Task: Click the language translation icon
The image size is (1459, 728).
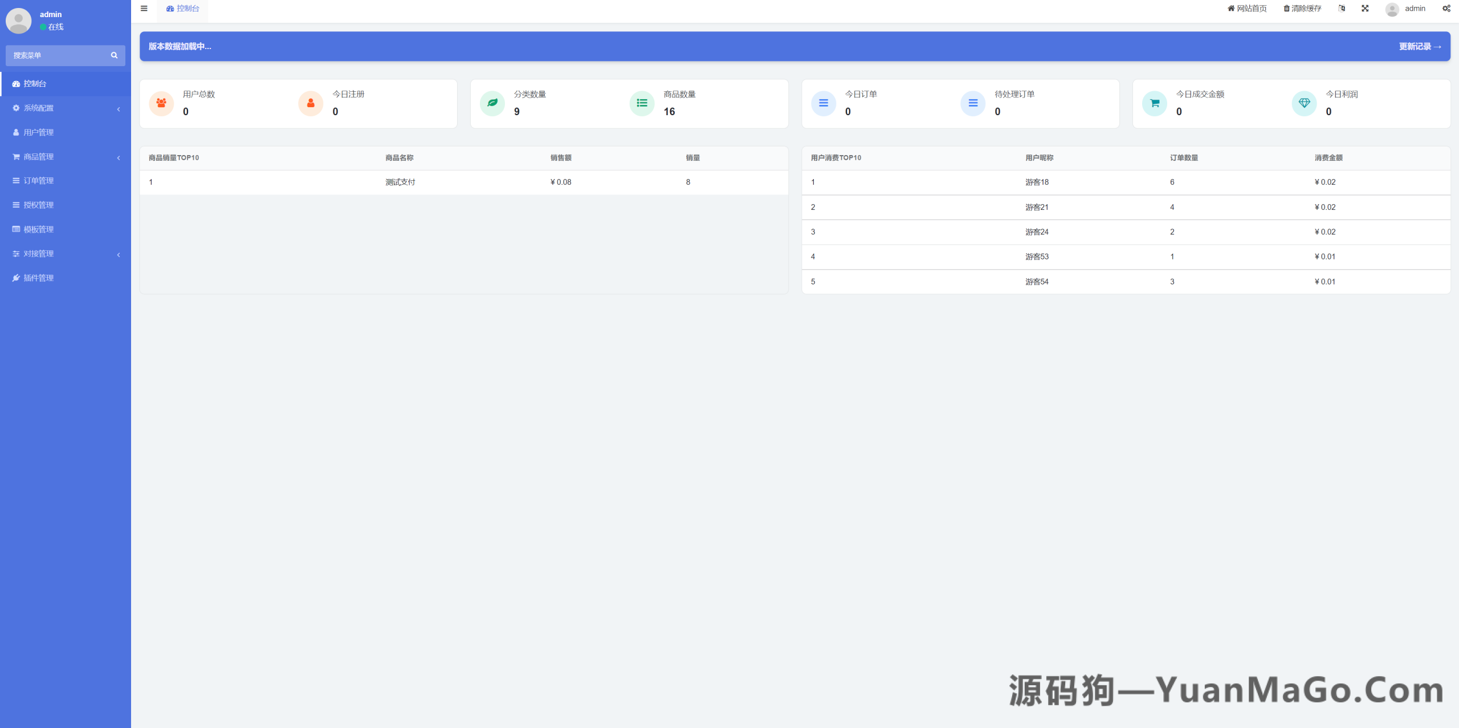Action: point(1342,8)
